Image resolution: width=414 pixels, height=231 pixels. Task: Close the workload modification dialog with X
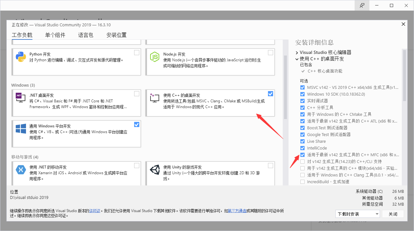403,24
